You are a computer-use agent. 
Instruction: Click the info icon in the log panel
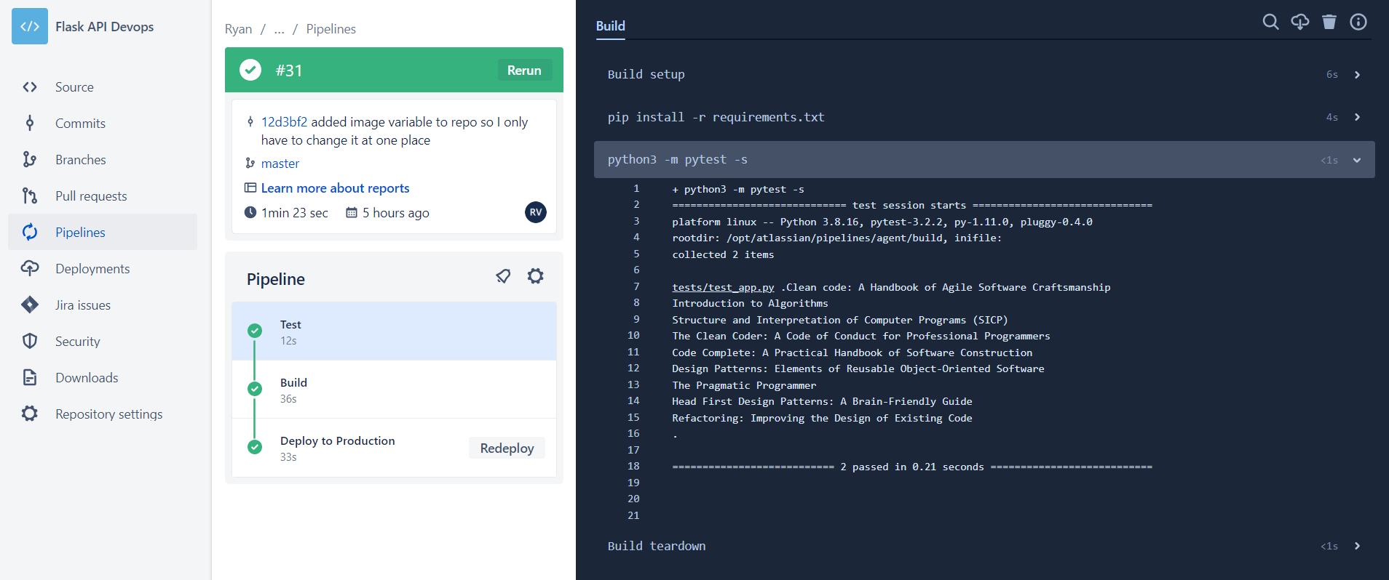point(1358,22)
